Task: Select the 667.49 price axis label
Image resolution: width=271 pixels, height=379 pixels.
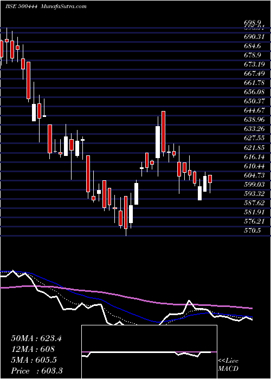Action: point(253,74)
